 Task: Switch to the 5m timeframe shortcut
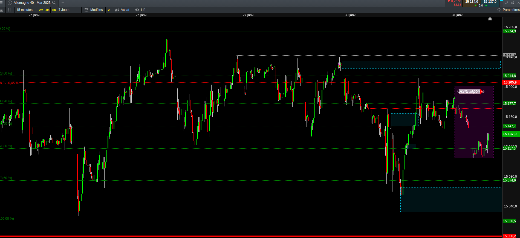pyautogui.click(x=54, y=10)
